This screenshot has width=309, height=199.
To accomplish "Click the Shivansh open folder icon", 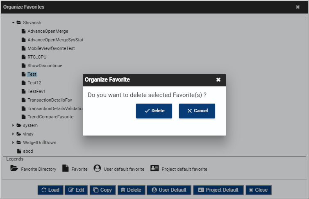I will click(x=19, y=23).
